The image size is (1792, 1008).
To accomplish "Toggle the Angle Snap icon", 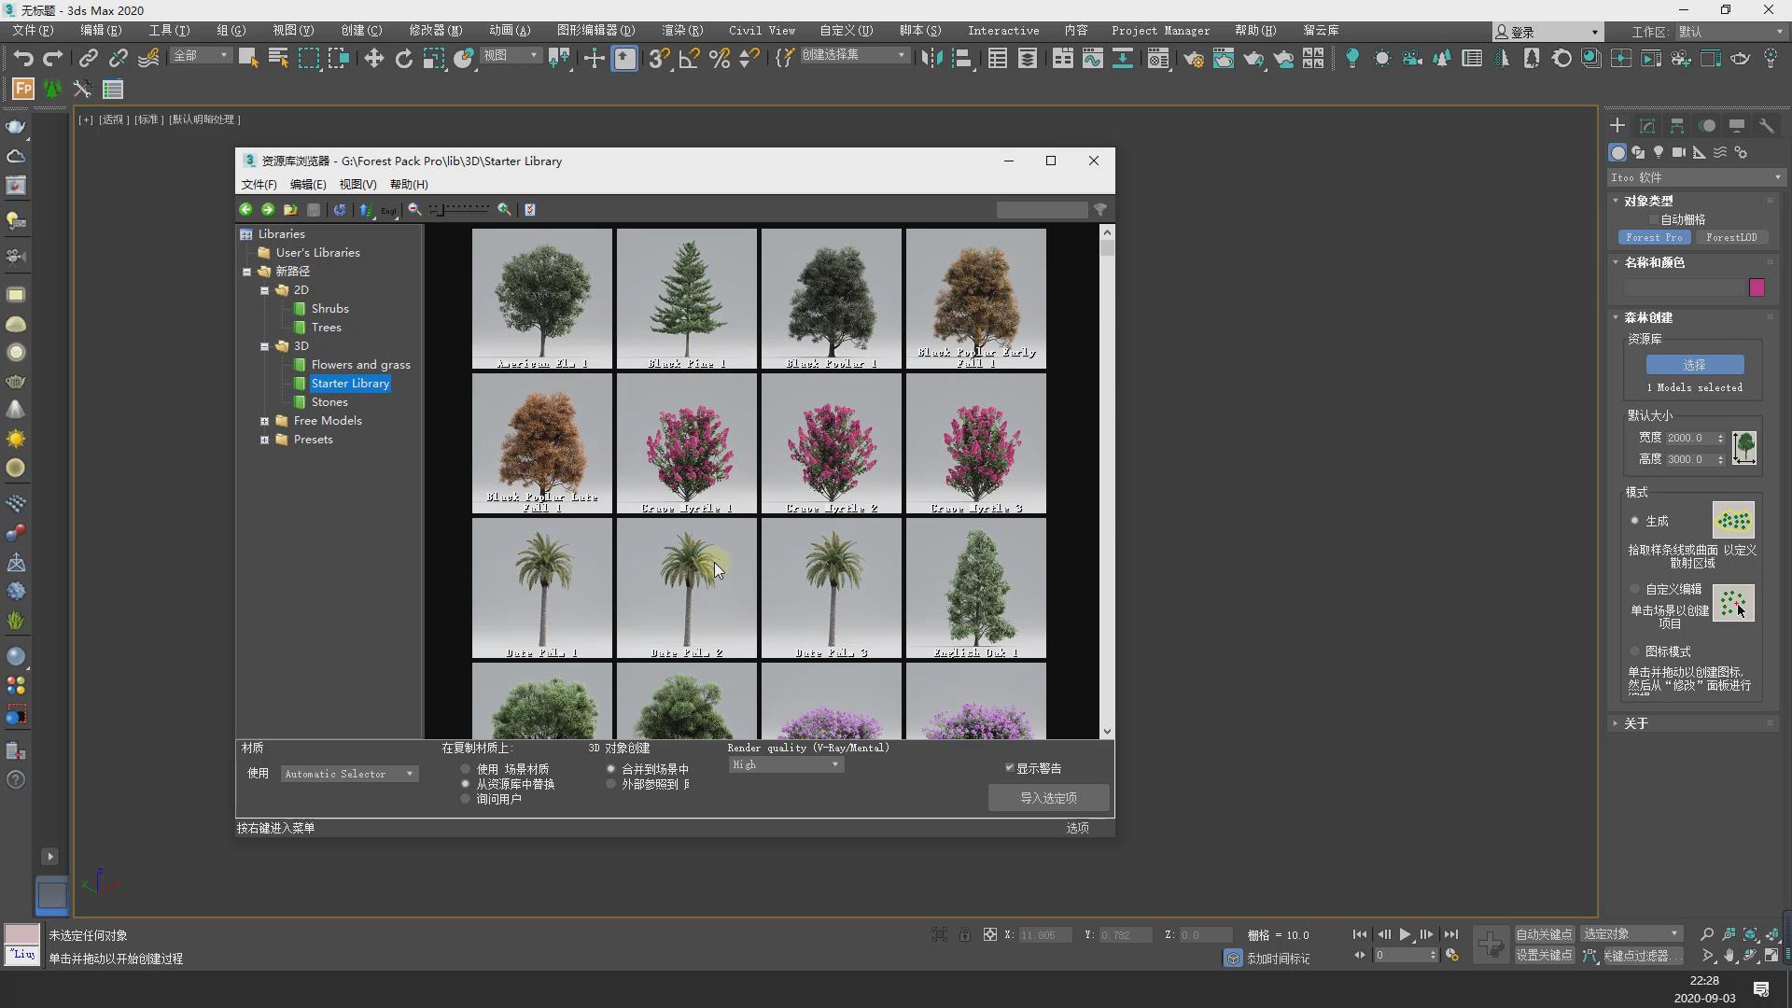I will tap(689, 59).
